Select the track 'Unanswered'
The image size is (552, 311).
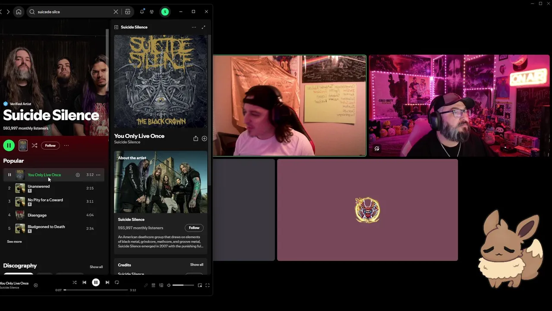(39, 187)
